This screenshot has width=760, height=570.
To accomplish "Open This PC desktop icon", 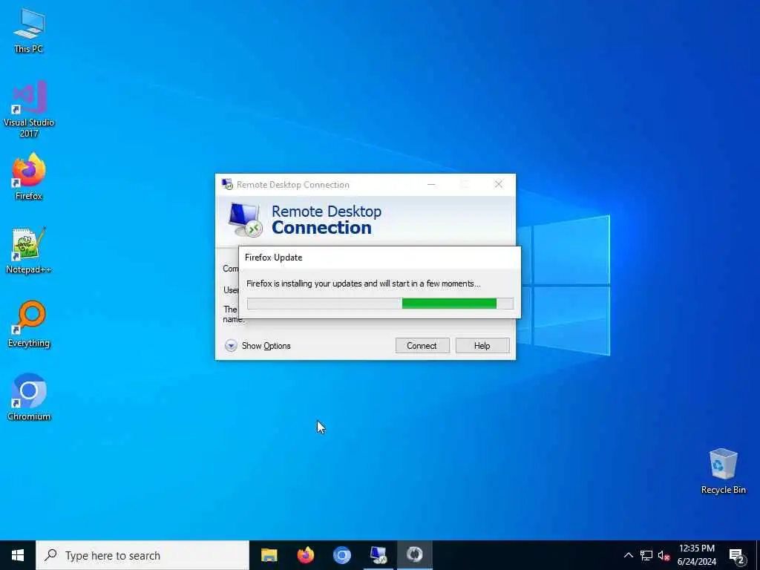I will click(29, 30).
